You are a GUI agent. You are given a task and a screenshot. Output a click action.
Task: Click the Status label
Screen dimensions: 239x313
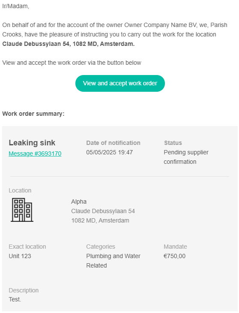point(173,143)
